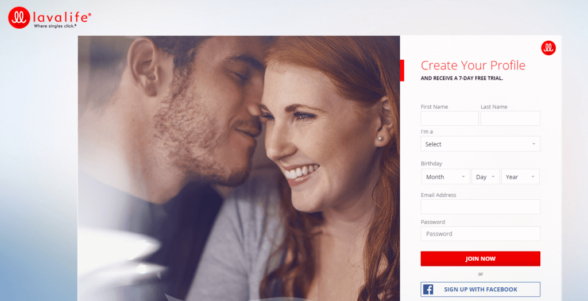Image resolution: width=588 pixels, height=301 pixels.
Task: Expand the Year birthday dropdown
Action: (520, 177)
